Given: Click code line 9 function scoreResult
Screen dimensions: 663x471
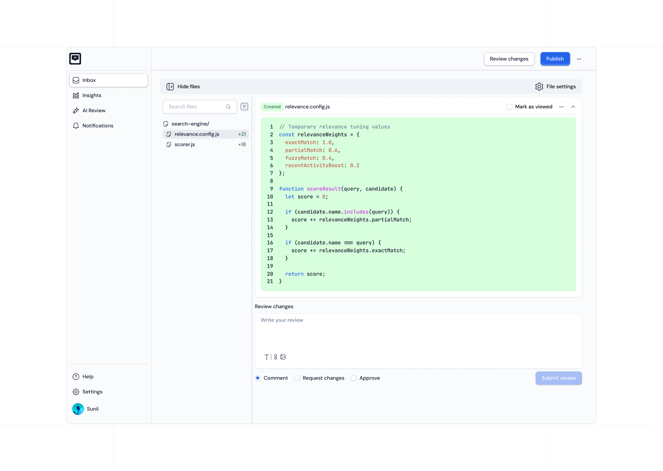Looking at the screenshot, I should click(341, 189).
